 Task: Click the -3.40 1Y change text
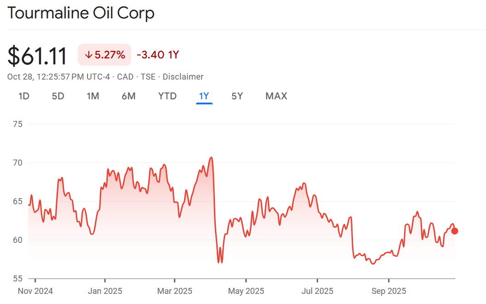pos(158,55)
